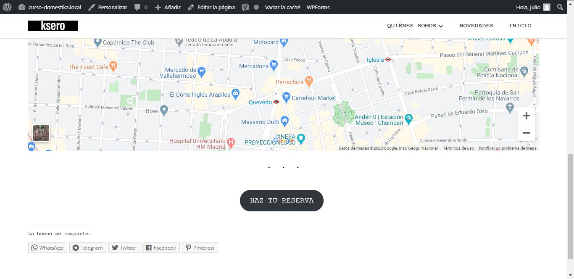Click the Calle Rafael Calvo label
This screenshot has width=574, height=279.
[421, 91]
